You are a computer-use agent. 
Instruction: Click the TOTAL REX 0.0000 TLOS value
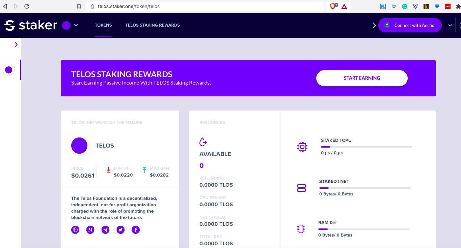point(216,243)
